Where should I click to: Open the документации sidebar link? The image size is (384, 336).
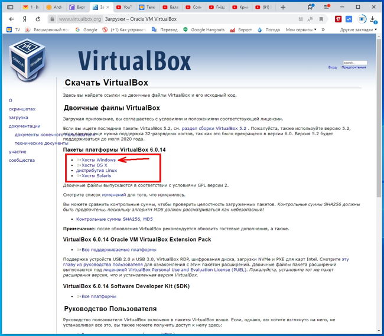click(x=24, y=126)
